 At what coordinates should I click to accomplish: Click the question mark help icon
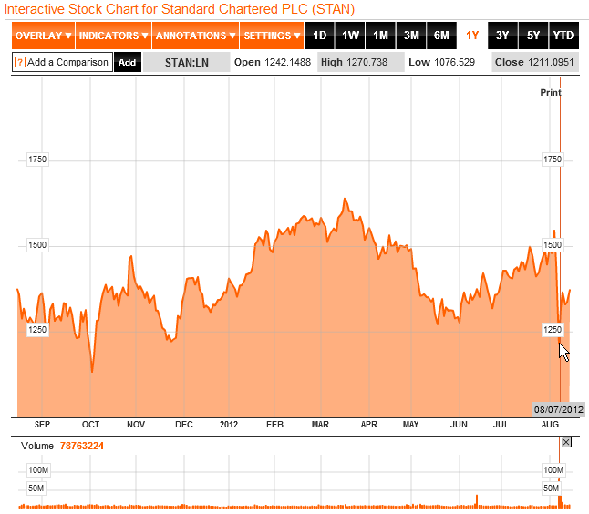(x=19, y=62)
